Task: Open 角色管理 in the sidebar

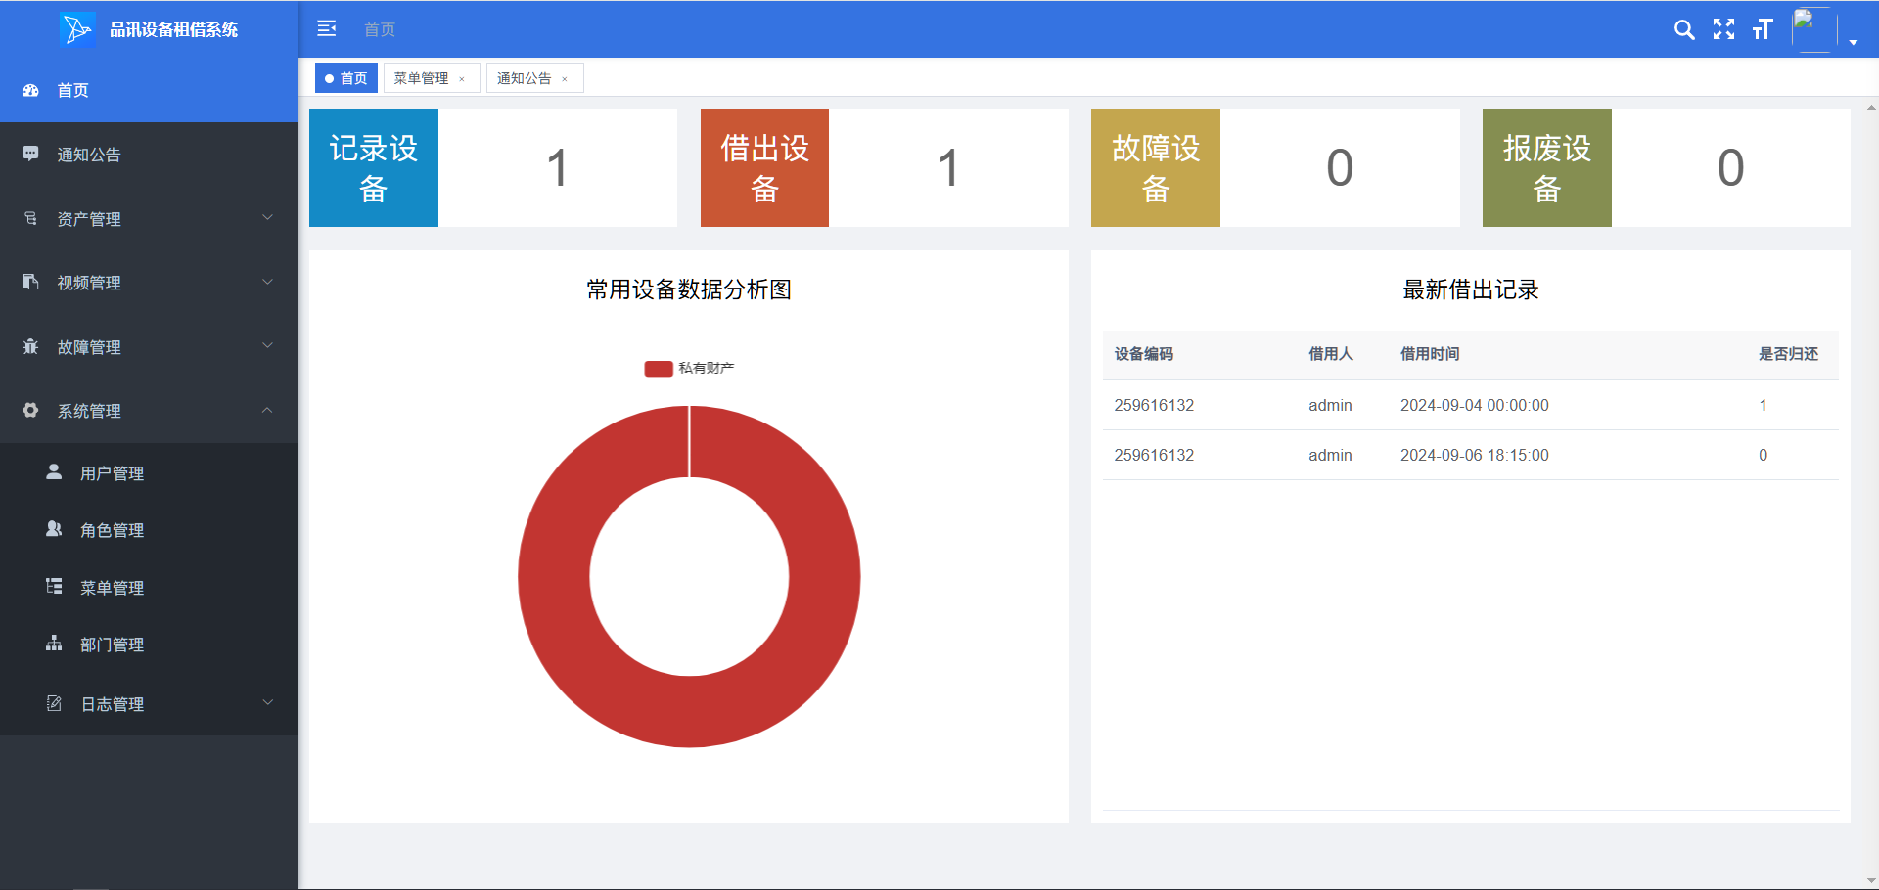Action: [x=149, y=530]
